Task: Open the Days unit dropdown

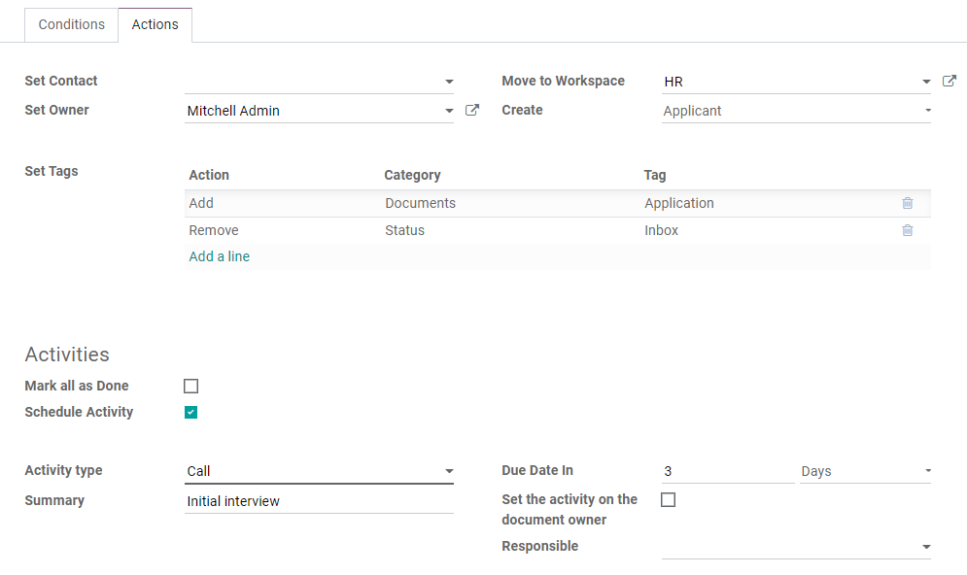Action: 926,470
